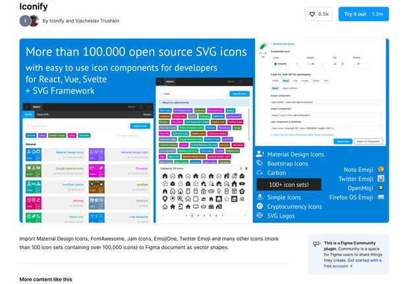Click the 'SVG Logos' banner text
Image resolution: width=406 pixels, height=284 pixels.
[281, 216]
